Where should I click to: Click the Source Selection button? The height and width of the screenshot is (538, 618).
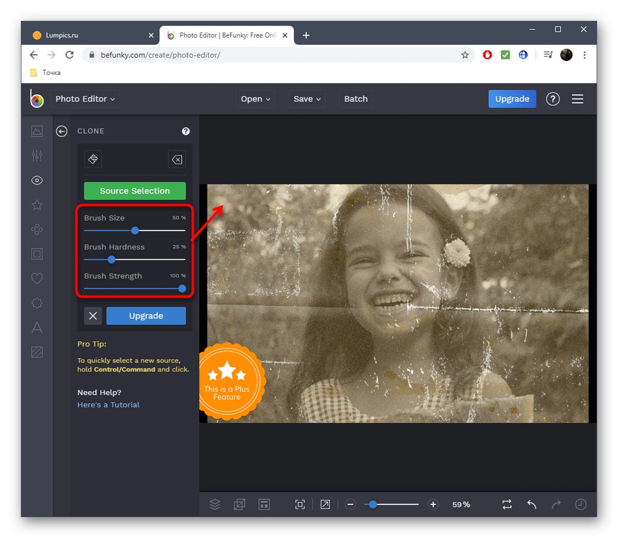[135, 191]
